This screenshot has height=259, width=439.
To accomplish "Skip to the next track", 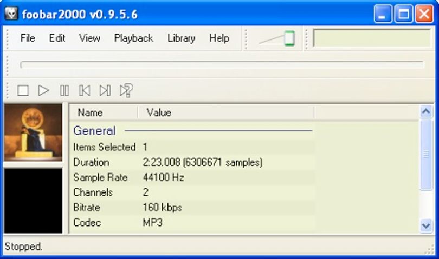I will [x=105, y=90].
